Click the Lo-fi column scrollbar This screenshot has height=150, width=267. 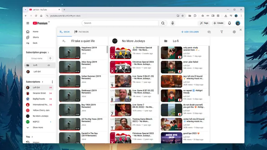coord(209,70)
